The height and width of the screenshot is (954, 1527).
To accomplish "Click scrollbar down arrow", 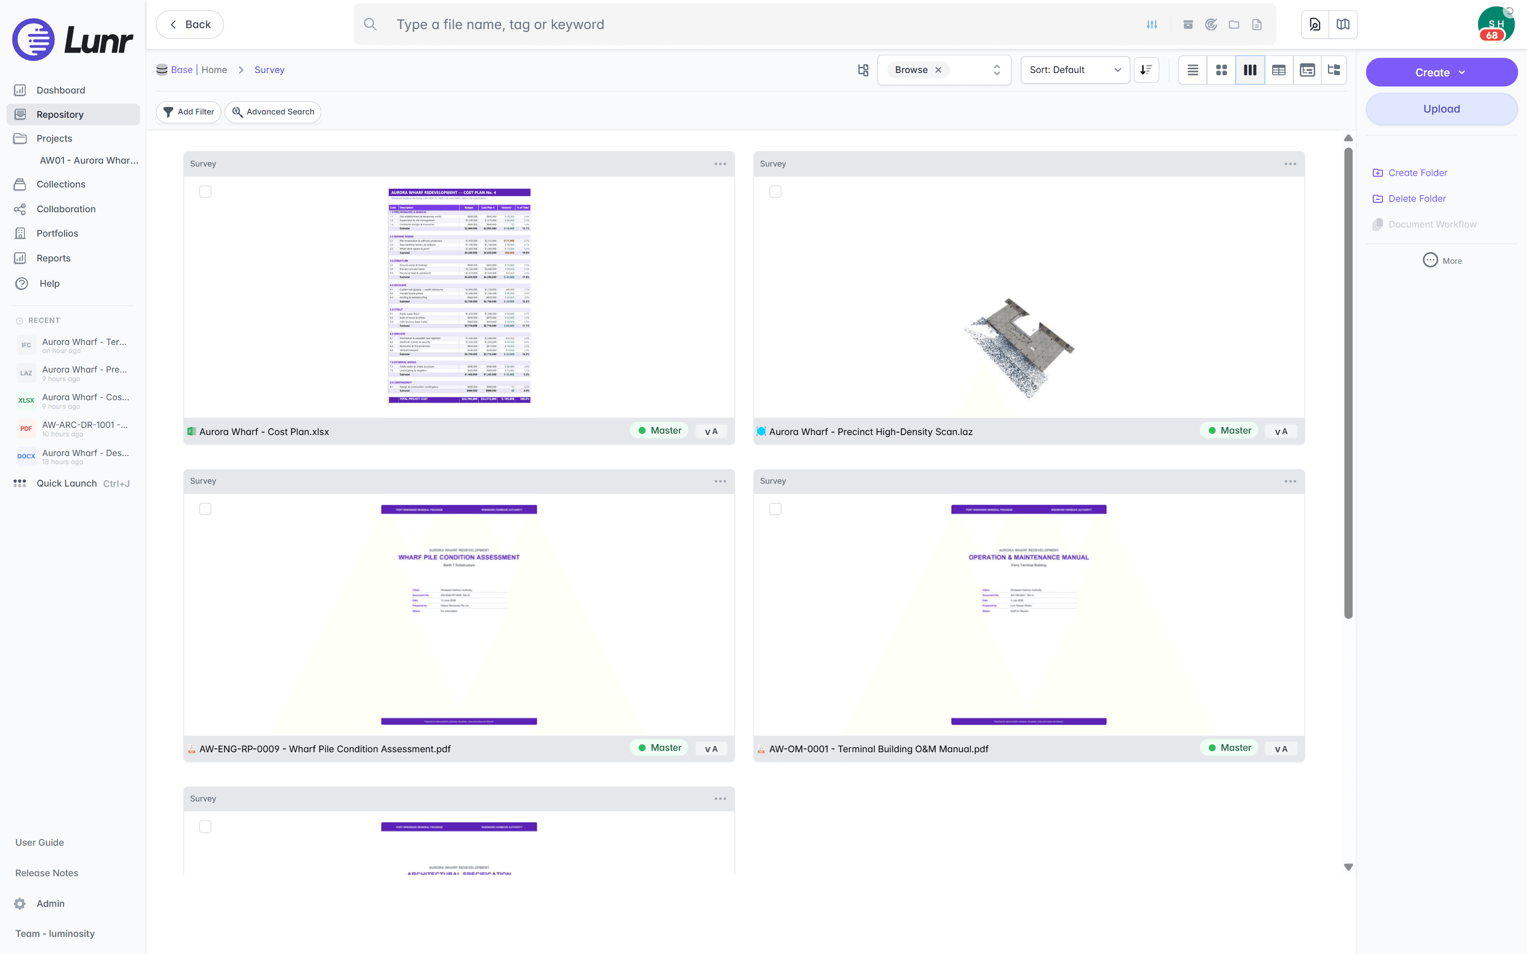I will [x=1348, y=867].
